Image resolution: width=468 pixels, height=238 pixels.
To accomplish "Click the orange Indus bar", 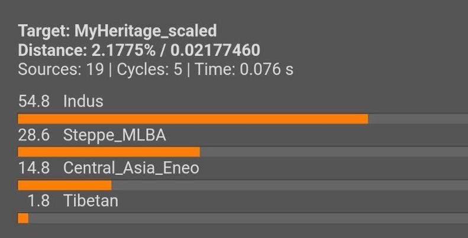I will tap(193, 119).
